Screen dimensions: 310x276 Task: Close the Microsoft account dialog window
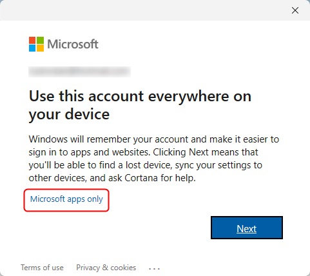(295, 10)
